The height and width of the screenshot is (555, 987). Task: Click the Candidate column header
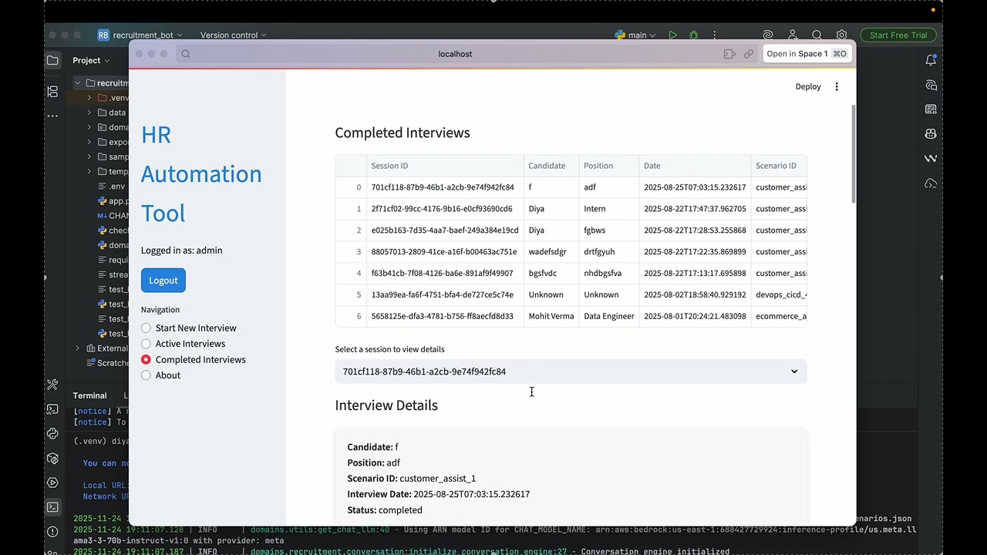tap(551, 166)
